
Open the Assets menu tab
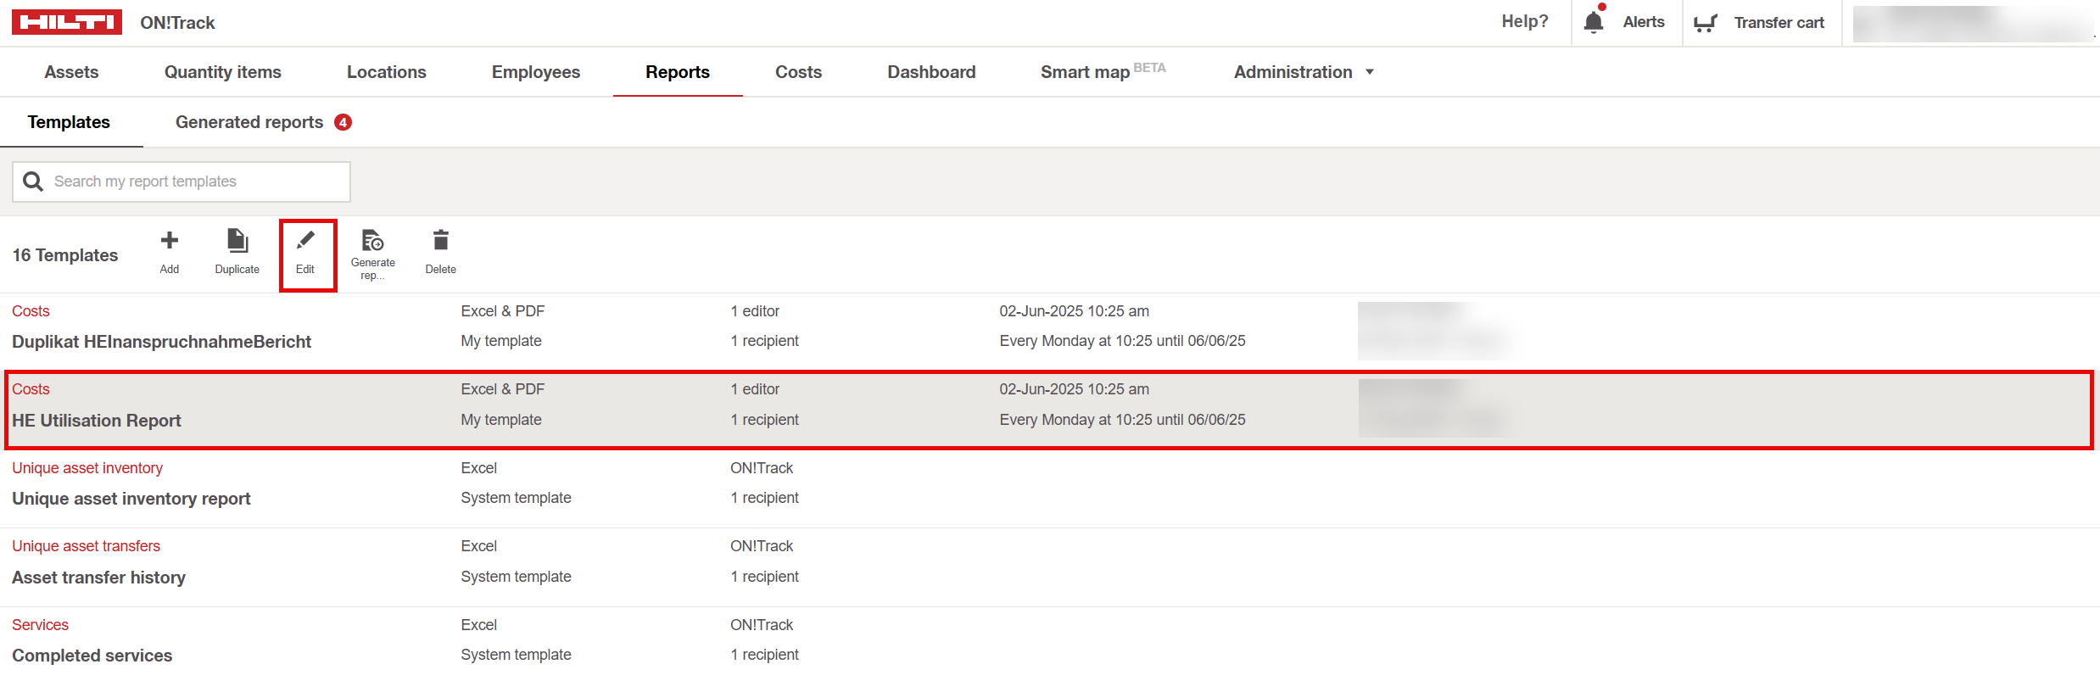click(71, 72)
